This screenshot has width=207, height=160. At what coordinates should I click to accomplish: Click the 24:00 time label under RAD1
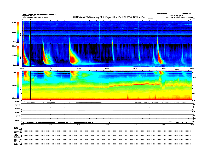click(192, 69)
